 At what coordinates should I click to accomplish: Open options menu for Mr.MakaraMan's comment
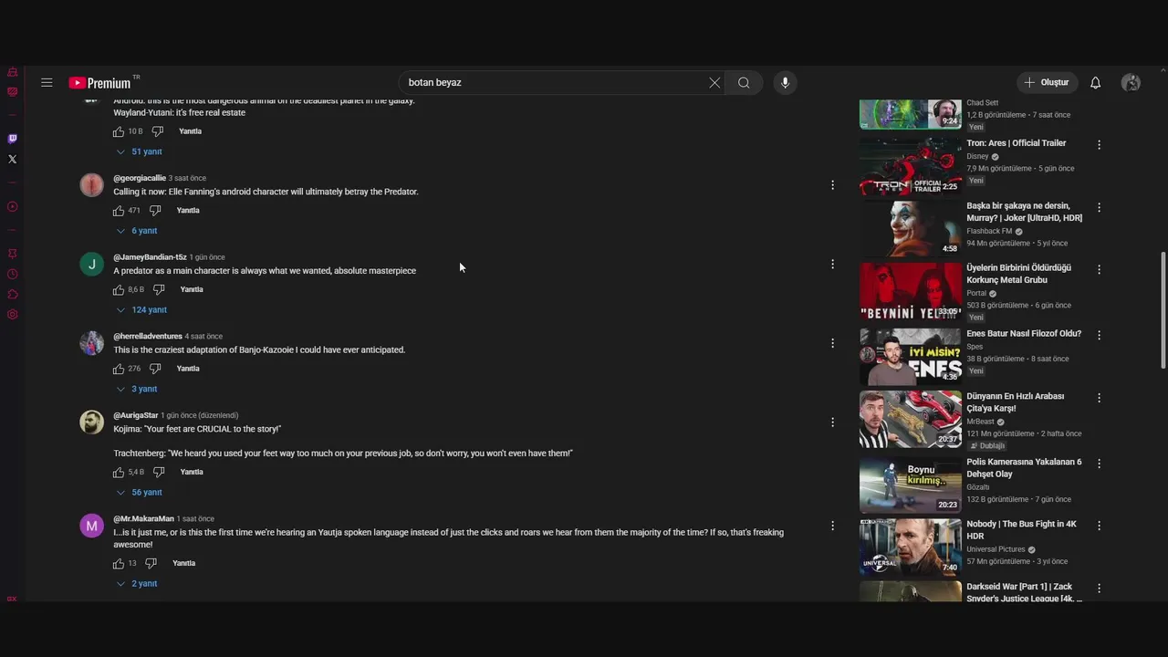(832, 526)
